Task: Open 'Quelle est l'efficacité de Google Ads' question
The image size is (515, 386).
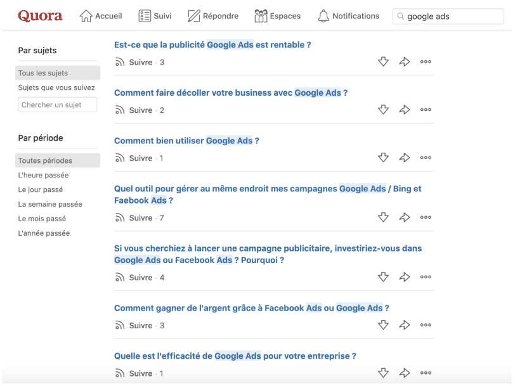Action: (235, 356)
